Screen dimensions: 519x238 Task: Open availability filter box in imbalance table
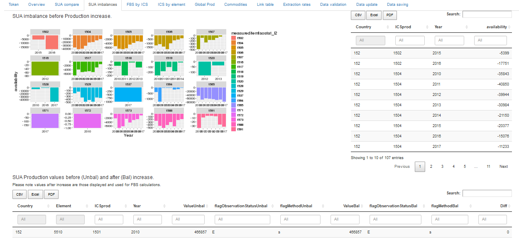pos(490,40)
